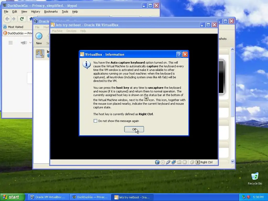Open the Help menu in the VM window
Screen dimensions: 268x201
click(83, 31)
